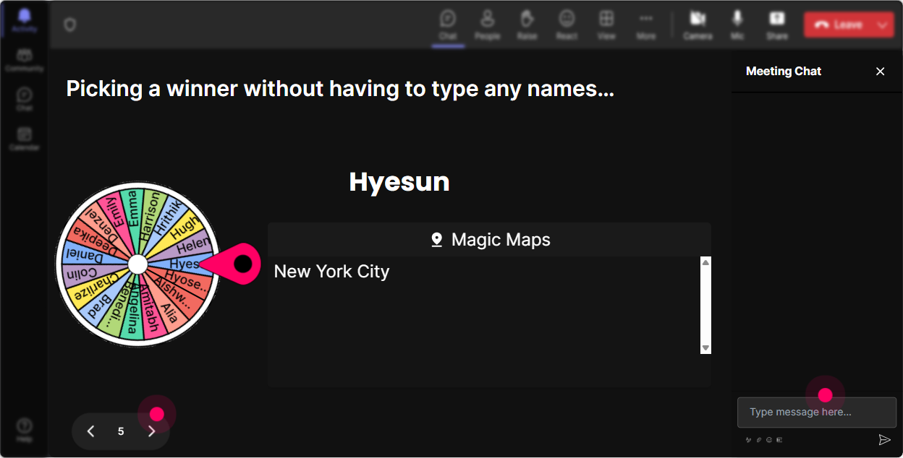Viewport: 903px width, 458px height.
Task: Click the response list scrollbar up arrow
Action: point(705,262)
